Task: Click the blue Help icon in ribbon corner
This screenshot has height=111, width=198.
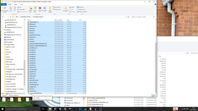Action: [155, 4]
